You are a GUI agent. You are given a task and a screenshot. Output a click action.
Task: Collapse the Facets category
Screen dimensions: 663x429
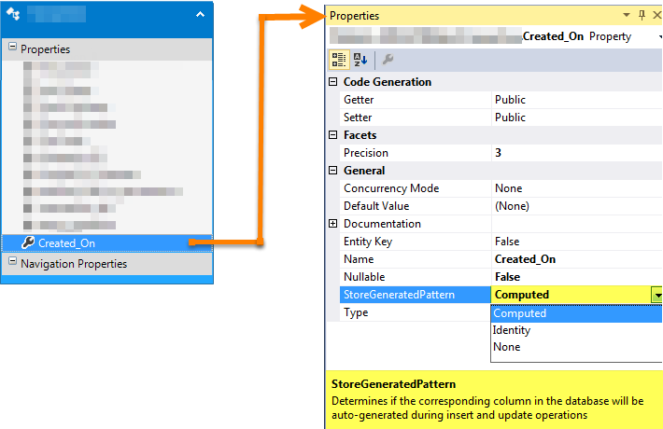[333, 135]
